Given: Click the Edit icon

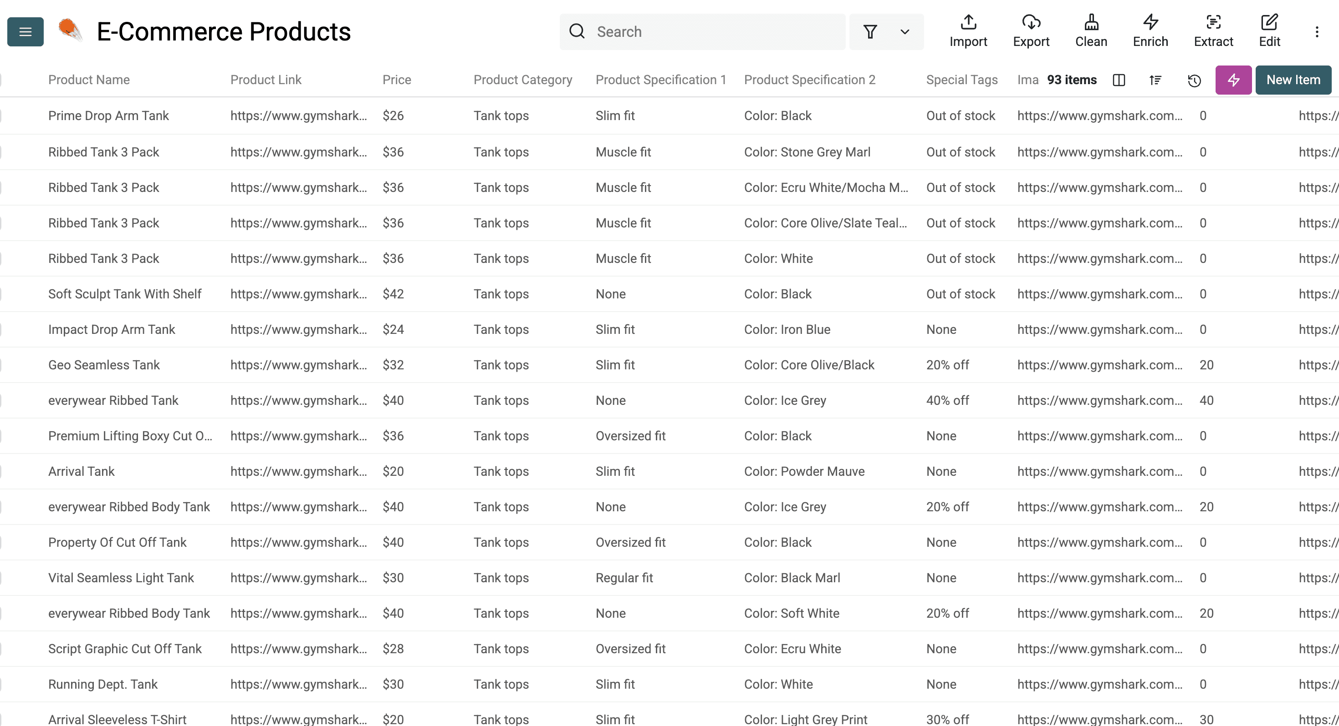Looking at the screenshot, I should click(x=1269, y=30).
